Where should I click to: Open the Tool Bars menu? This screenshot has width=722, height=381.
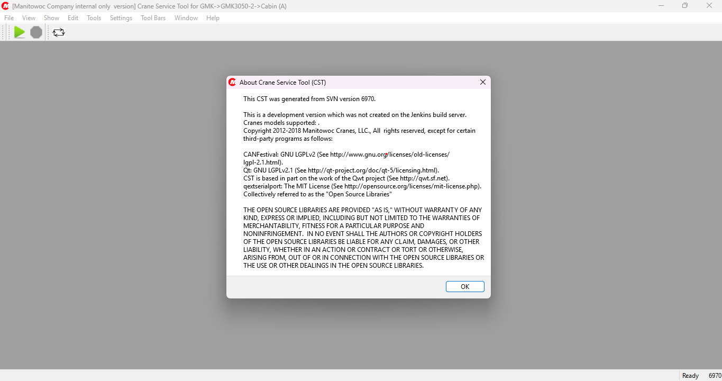[153, 18]
